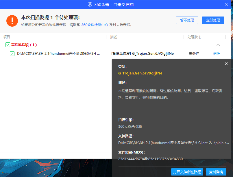Click the orange exclamation warning icon

[12, 21]
